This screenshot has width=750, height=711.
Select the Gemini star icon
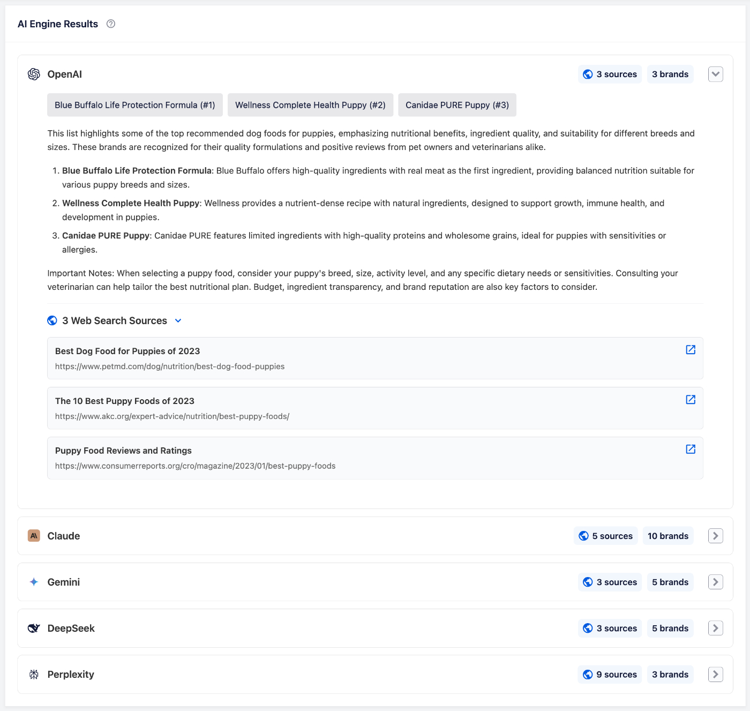click(x=33, y=582)
